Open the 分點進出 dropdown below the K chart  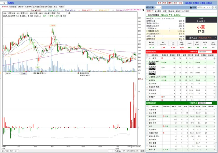pyautogui.click(x=13, y=73)
